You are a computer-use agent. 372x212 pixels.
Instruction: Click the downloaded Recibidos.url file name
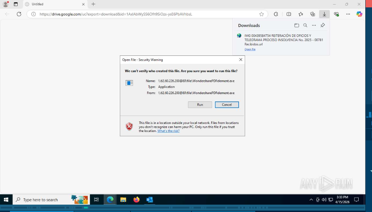click(x=284, y=40)
